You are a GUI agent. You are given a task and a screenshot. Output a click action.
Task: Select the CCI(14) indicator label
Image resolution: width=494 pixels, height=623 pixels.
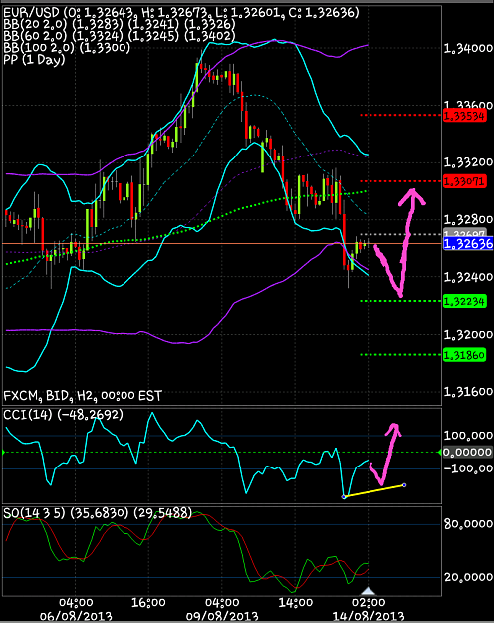tap(63, 415)
